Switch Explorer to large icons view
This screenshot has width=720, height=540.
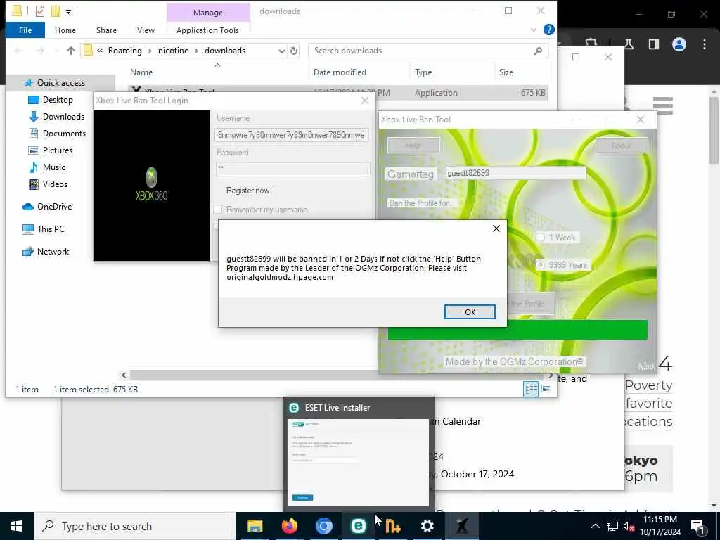pyautogui.click(x=546, y=390)
